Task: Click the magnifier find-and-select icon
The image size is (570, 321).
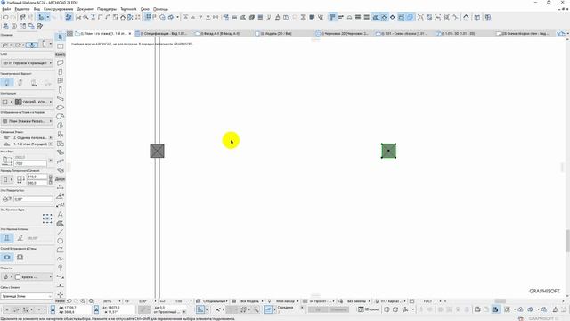Action: pyautogui.click(x=85, y=17)
